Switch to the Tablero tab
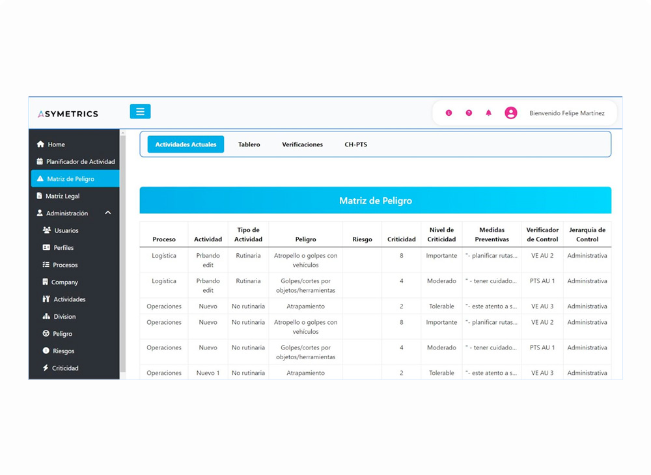 point(249,144)
